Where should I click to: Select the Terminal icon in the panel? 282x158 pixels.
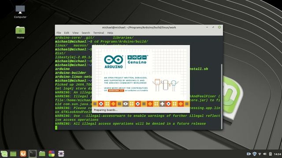[33, 154]
